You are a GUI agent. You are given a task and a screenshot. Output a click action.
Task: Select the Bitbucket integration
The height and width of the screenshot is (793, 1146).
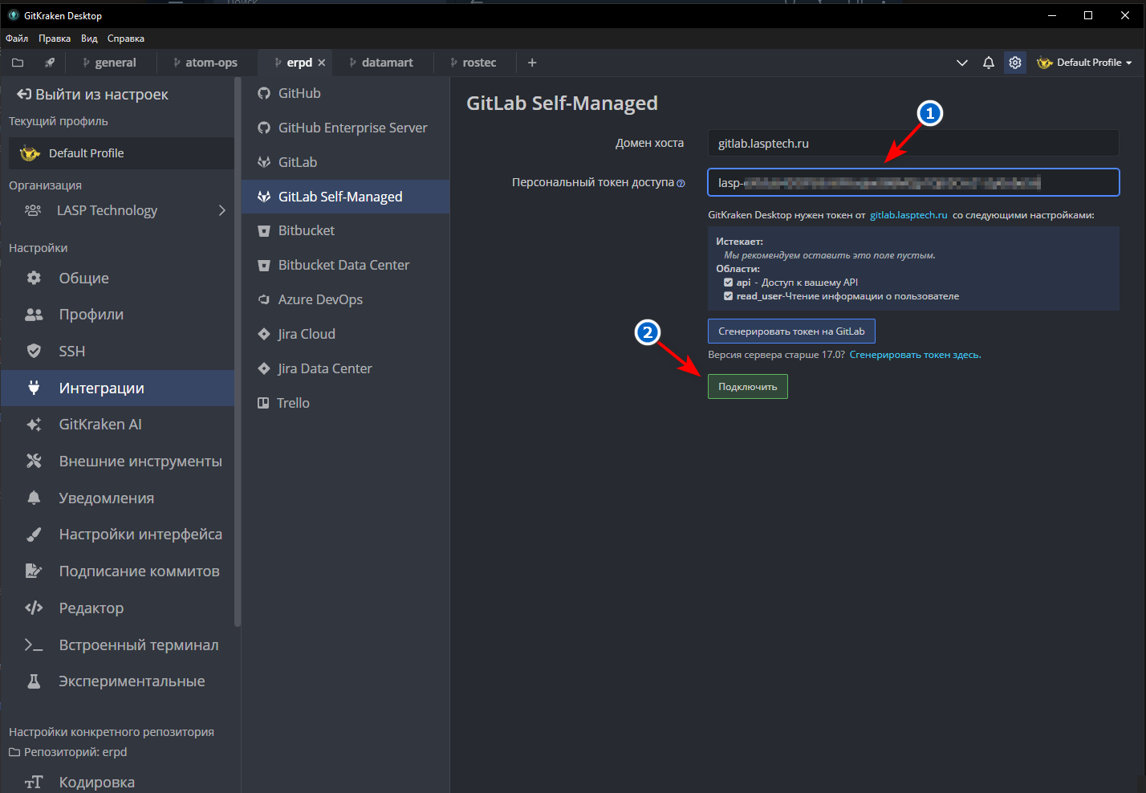pyautogui.click(x=345, y=230)
